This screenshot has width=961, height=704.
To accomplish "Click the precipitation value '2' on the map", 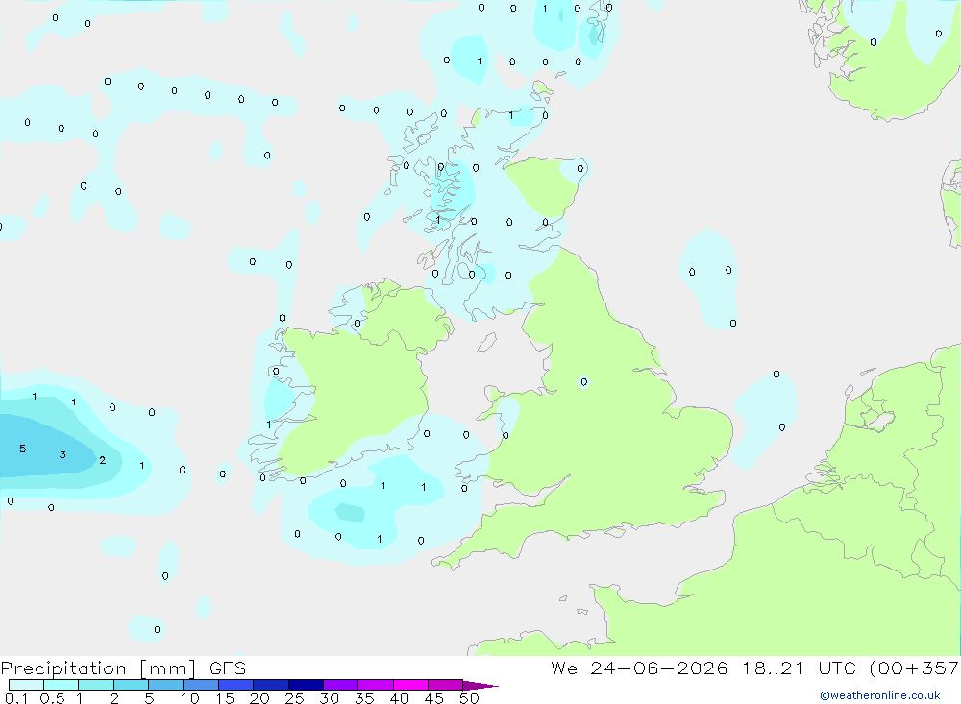I will coord(103,460).
